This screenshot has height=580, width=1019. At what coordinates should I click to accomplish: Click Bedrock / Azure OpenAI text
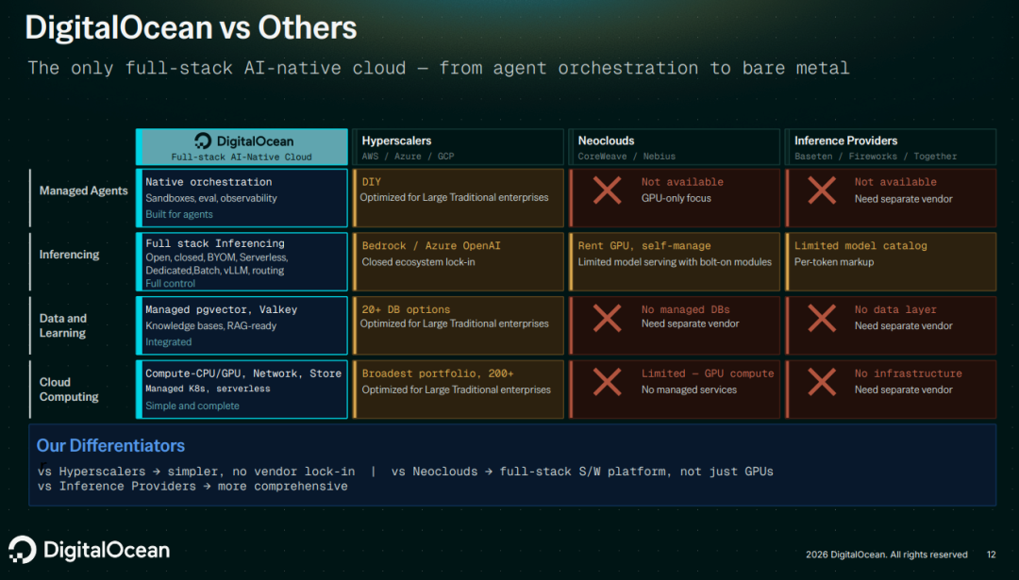431,246
